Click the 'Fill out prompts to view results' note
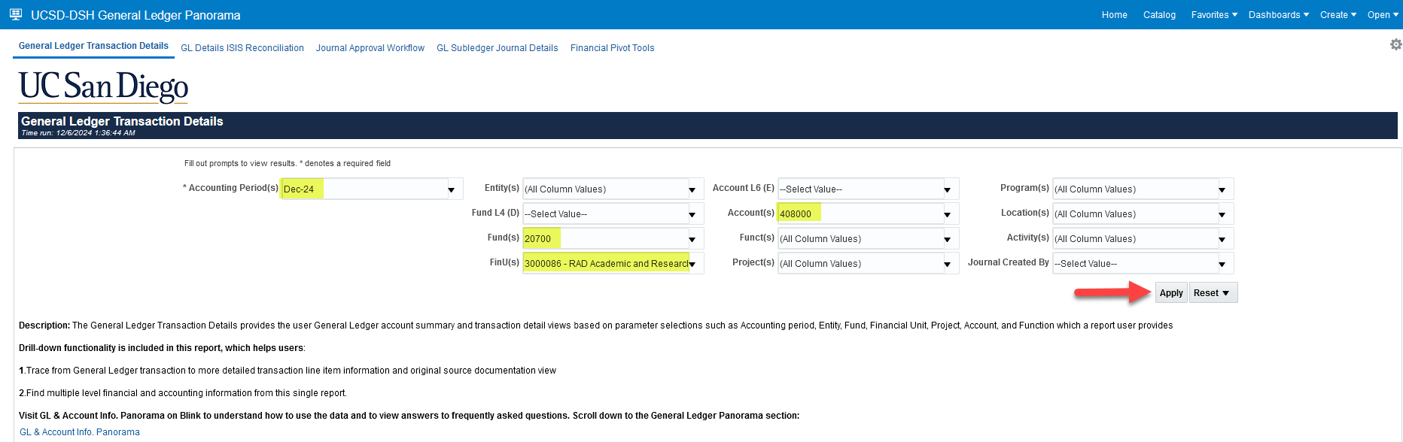1403x442 pixels. (288, 163)
